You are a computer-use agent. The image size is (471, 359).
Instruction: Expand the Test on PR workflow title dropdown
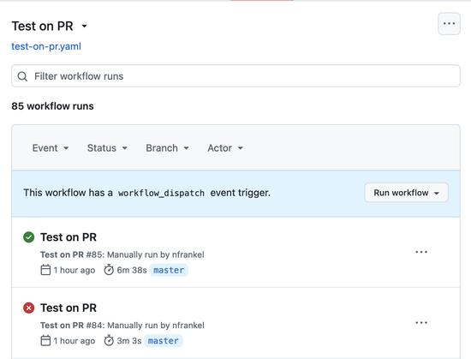(85, 27)
